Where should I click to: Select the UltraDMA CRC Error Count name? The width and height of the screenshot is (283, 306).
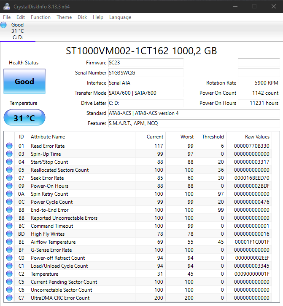point(60,298)
